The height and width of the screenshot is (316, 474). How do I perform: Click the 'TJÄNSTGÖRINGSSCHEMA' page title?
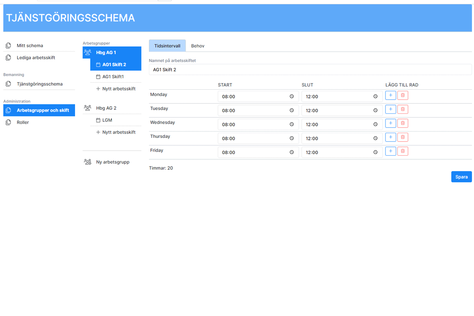(70, 18)
